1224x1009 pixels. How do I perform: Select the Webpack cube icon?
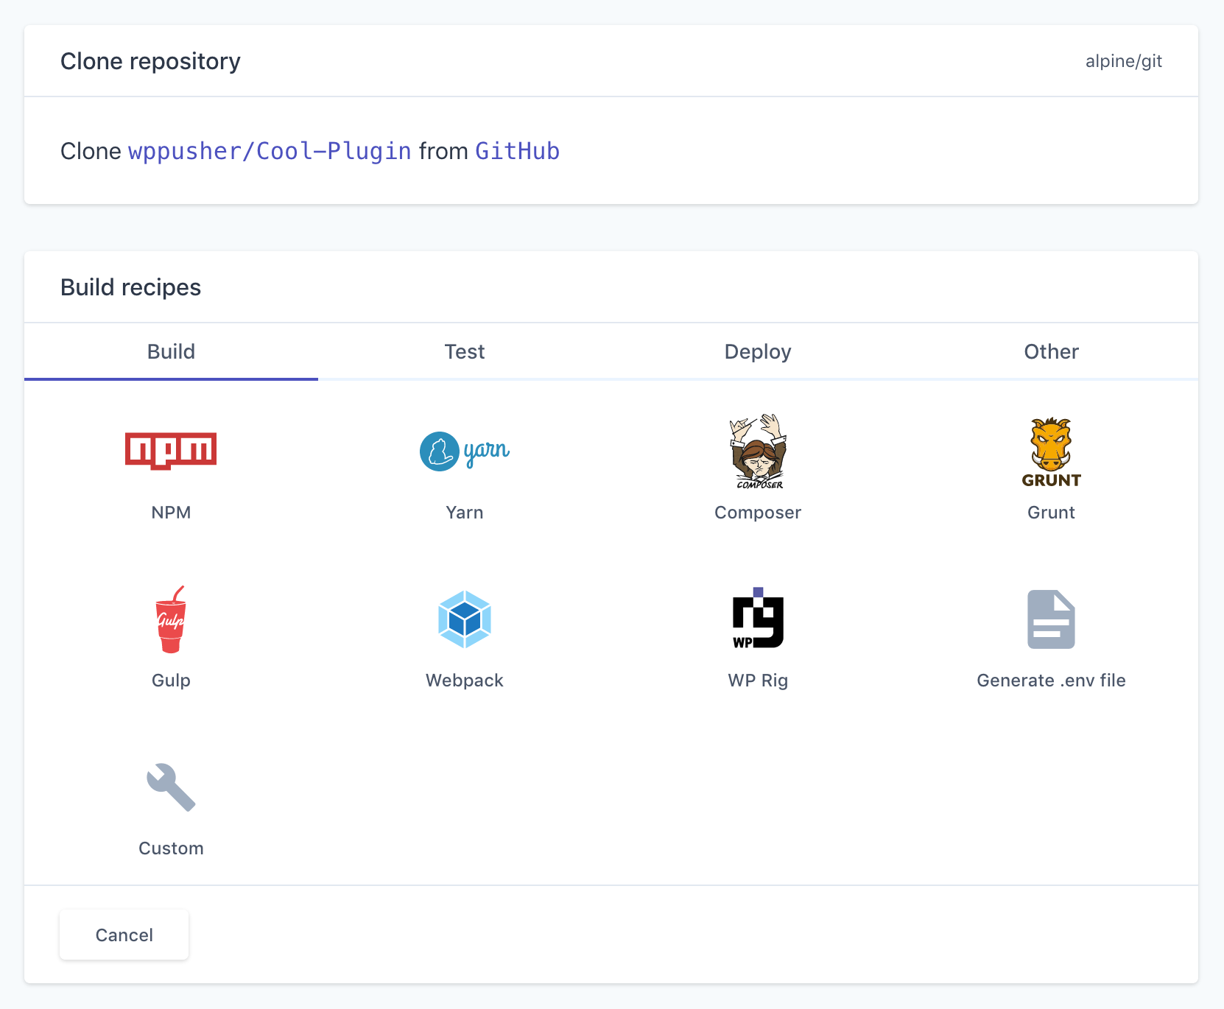pos(465,619)
